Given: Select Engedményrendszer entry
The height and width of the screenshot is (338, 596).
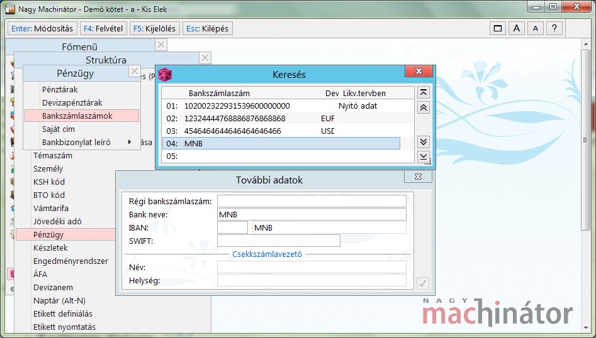Looking at the screenshot, I should pyautogui.click(x=70, y=261).
